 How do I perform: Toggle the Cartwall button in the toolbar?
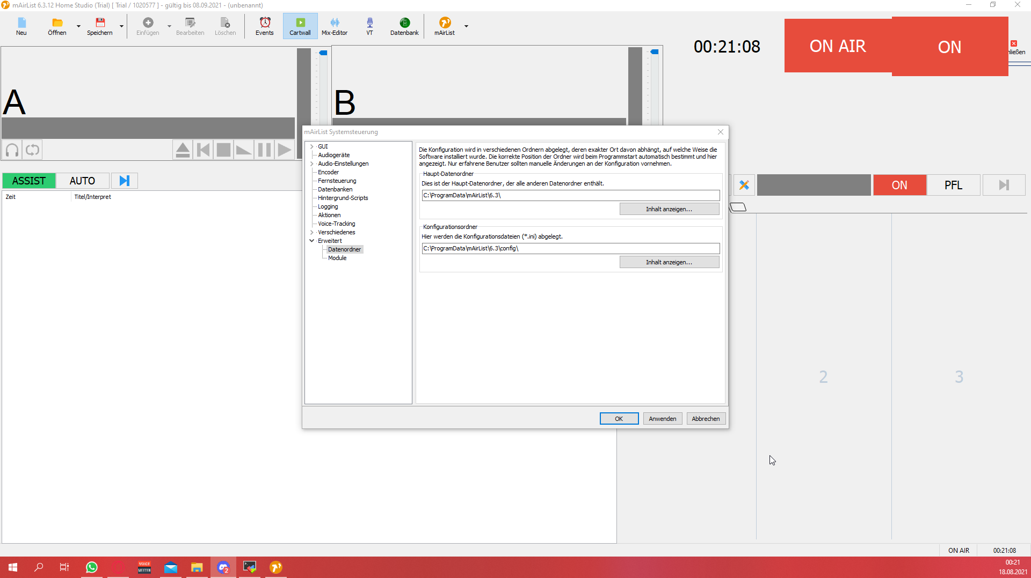(300, 26)
